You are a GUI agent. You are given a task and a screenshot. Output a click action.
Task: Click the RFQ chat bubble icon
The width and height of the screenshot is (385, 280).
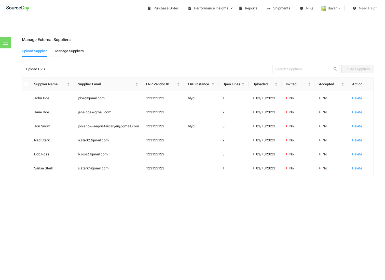pyautogui.click(x=302, y=8)
